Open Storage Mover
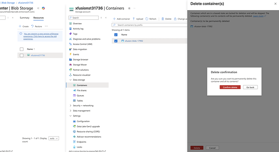The image size is (279, 152). [x=80, y=65]
